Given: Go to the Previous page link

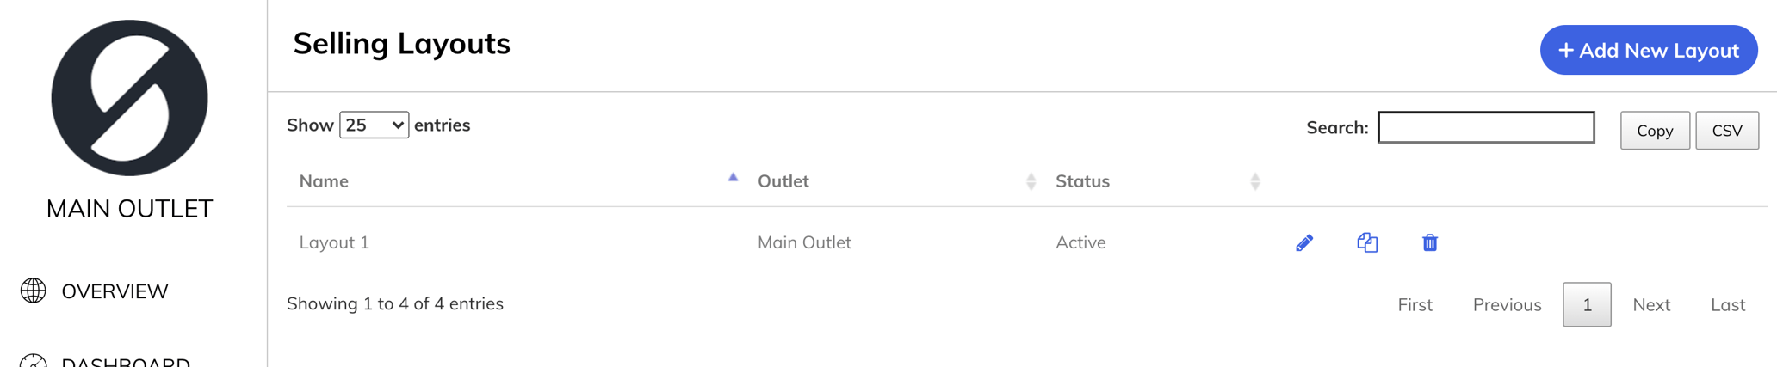Looking at the screenshot, I should (1507, 305).
